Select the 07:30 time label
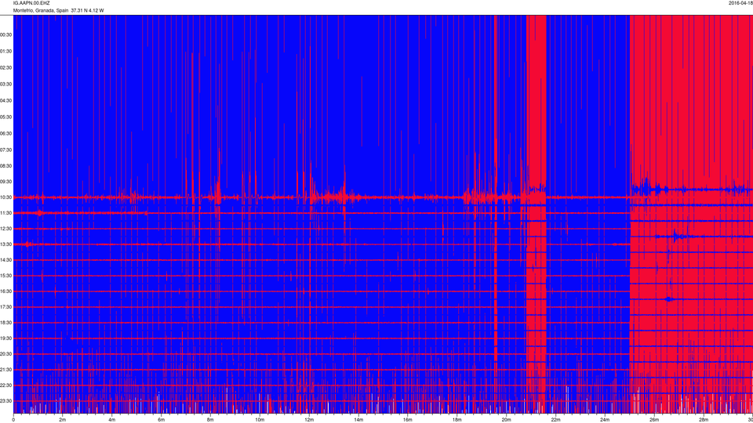753x423 pixels. click(x=5, y=150)
